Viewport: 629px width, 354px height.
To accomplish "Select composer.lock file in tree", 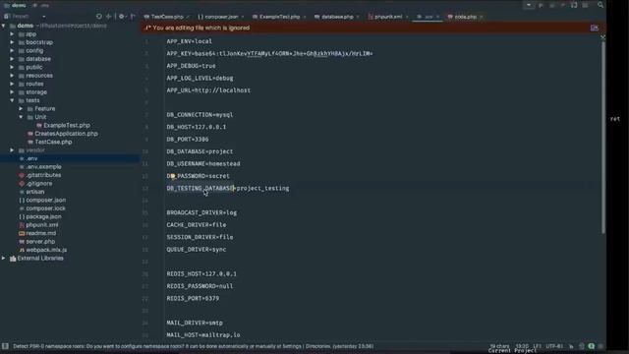I will point(45,208).
